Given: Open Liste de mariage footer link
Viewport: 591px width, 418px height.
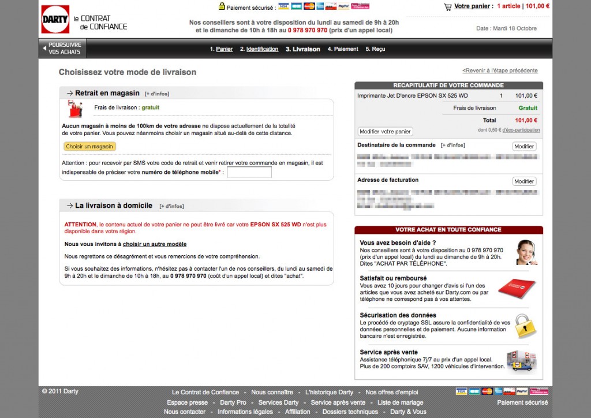Looking at the screenshot, I should click(401, 402).
